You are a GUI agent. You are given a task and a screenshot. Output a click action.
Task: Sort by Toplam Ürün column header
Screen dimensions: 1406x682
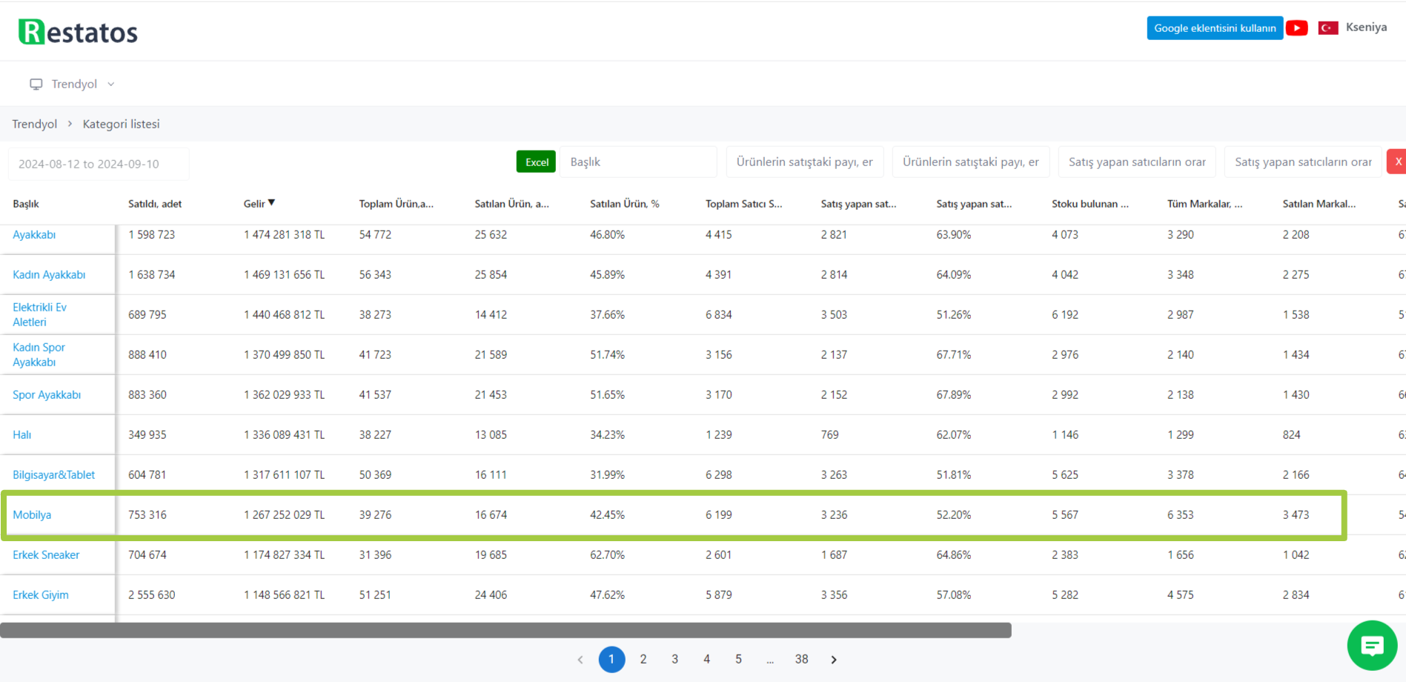397,204
